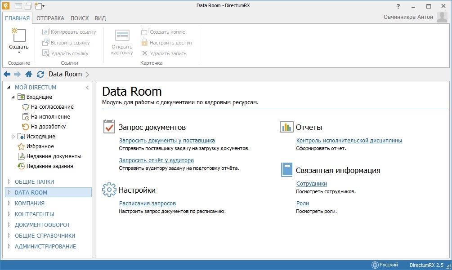
Task: Expand the КОМПАНИЯ section
Action: (x=9, y=203)
